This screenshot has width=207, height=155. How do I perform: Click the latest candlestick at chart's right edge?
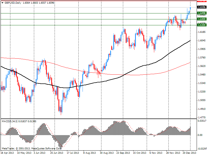pos(190,9)
